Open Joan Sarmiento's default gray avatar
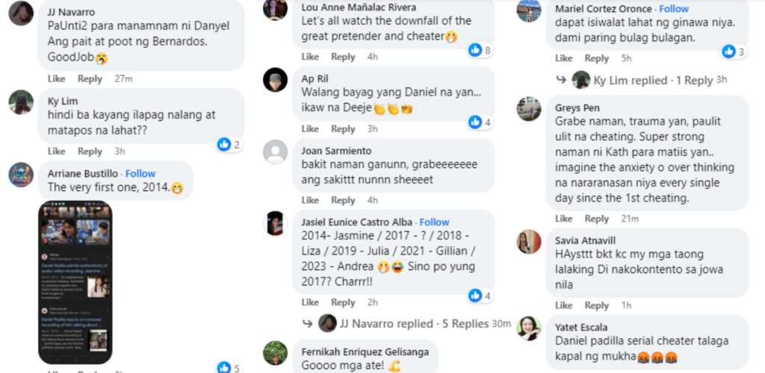The image size is (765, 373). [275, 152]
